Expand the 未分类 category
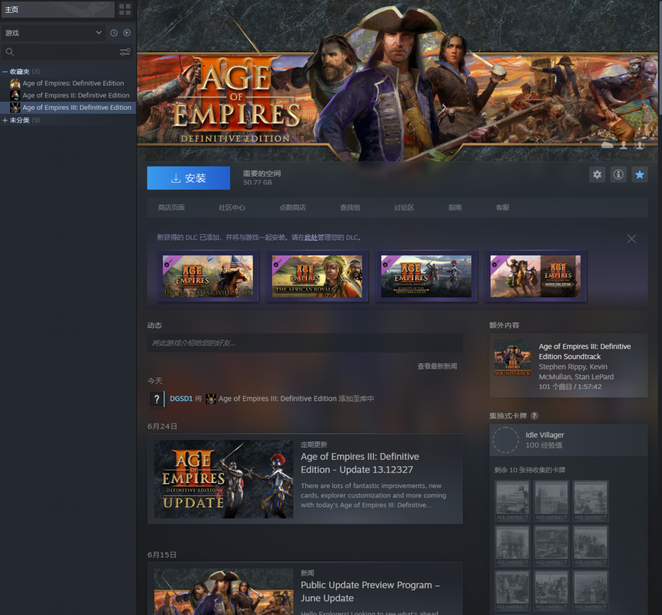Viewport: 662px width, 615px height. tap(6, 120)
